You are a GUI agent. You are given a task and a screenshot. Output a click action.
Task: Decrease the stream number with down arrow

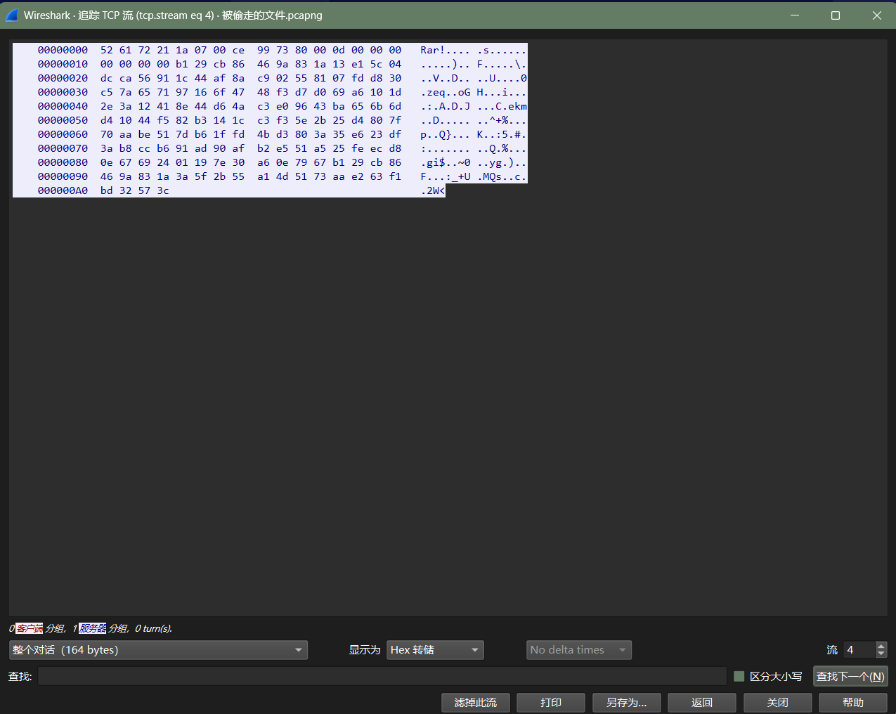tap(881, 654)
